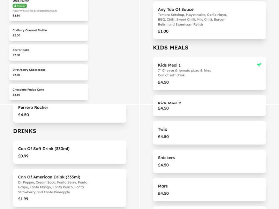
Task: Click the Oreo Muffin description text
Action: [35, 11]
